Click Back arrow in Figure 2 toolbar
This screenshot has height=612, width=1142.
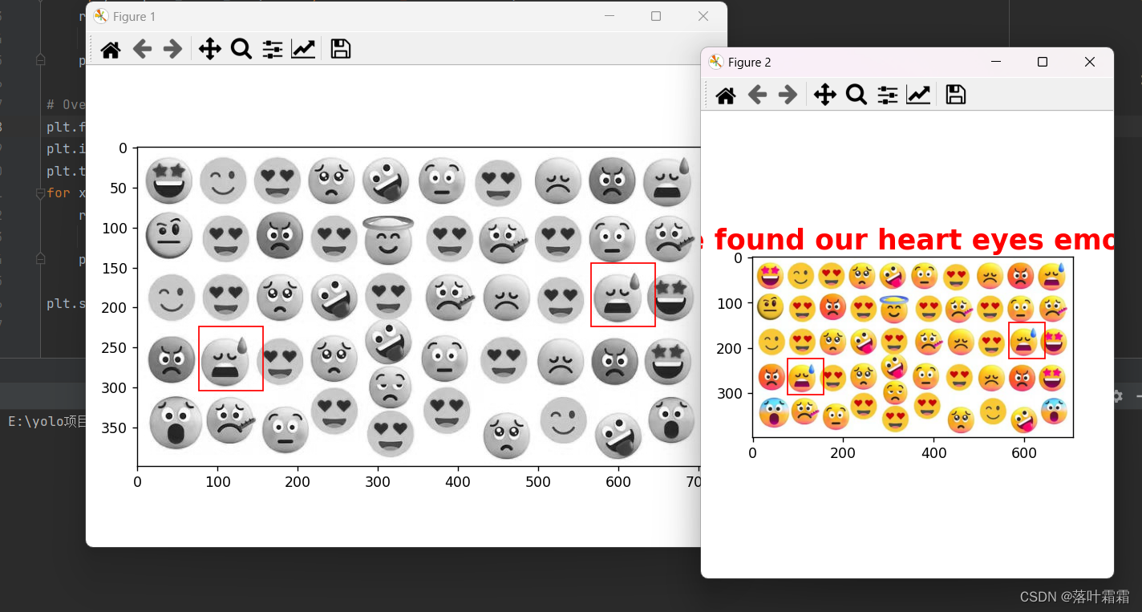coord(757,95)
